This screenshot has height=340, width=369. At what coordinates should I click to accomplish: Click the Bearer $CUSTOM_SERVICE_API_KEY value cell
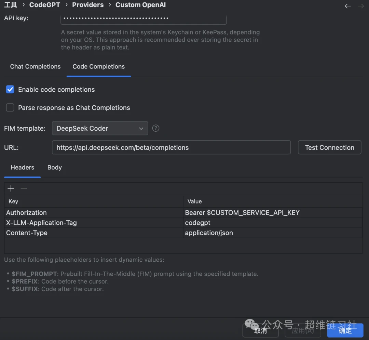273,212
